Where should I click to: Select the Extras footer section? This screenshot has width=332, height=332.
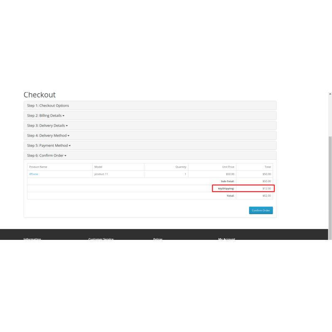(x=157, y=239)
